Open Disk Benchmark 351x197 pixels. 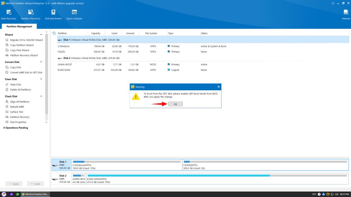(53, 15)
